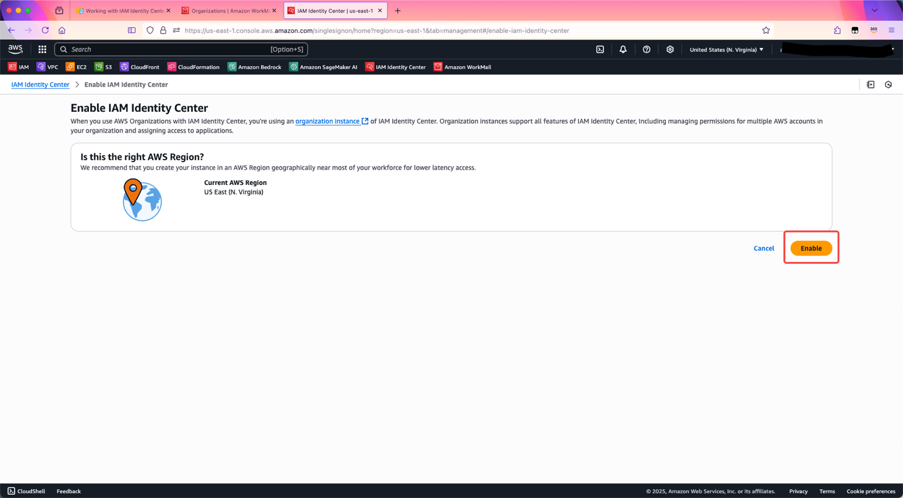Open CloudShell from the top navigation icon
903x498 pixels.
tap(600, 49)
